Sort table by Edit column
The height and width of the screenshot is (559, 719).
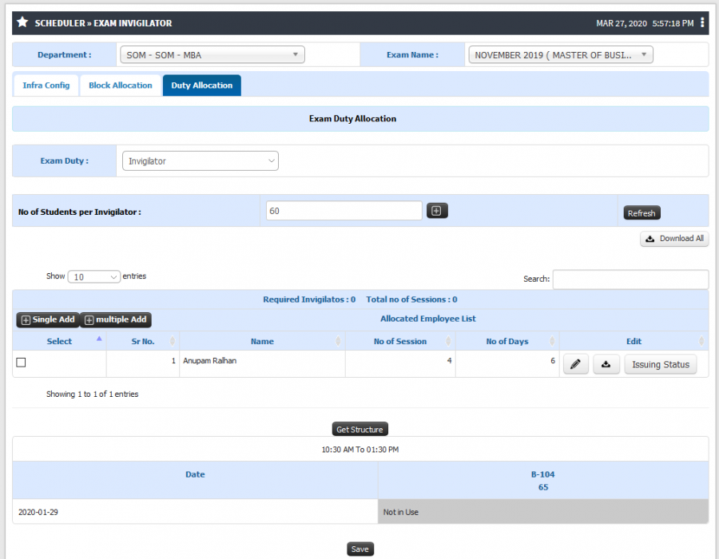634,341
